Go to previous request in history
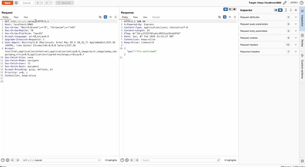 pyautogui.click(x=37, y=3)
